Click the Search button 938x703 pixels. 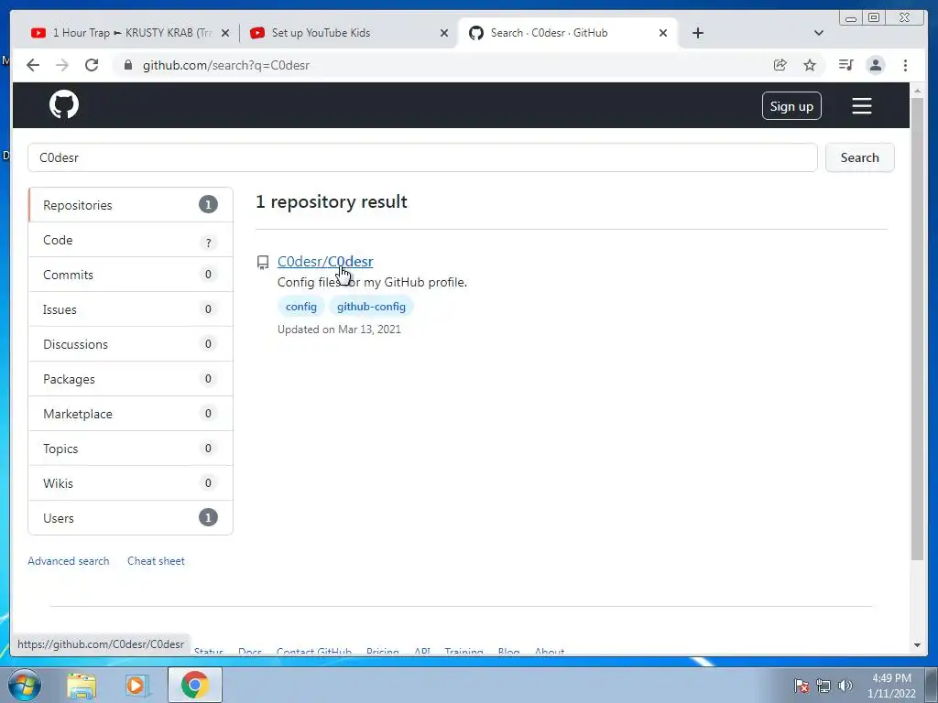[x=859, y=157]
